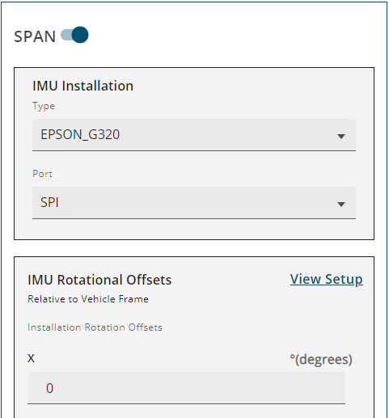The height and width of the screenshot is (418, 389).
Task: Select the EPSON_G320 value text
Action: [x=80, y=135]
